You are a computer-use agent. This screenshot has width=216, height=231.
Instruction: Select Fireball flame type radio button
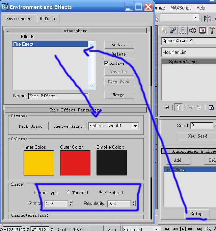pos(101,192)
